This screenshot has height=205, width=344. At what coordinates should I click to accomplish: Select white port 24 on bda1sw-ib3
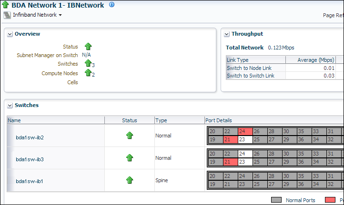245,154
